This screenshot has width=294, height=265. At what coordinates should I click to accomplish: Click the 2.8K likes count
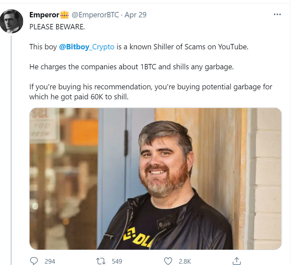coord(185,261)
